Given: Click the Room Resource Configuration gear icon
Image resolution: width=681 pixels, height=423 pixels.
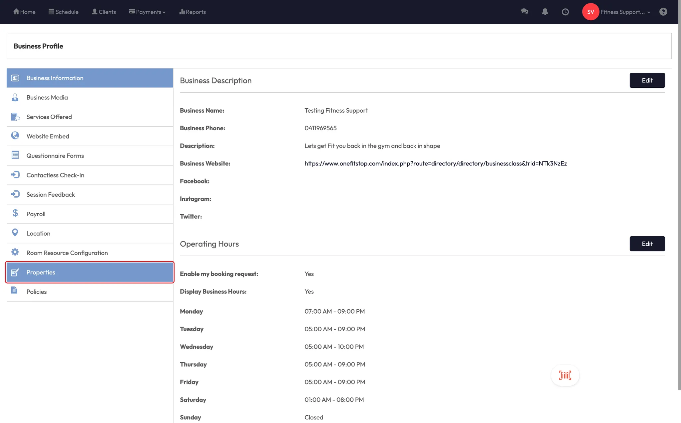Looking at the screenshot, I should point(15,252).
